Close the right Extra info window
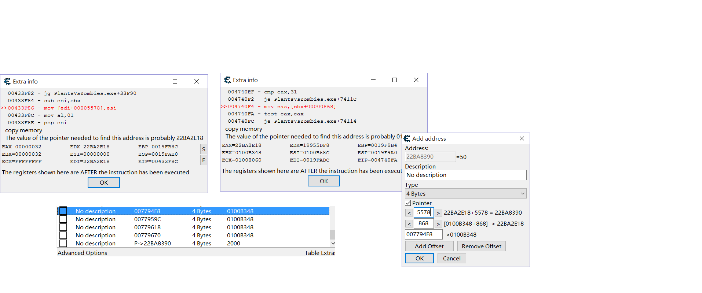This screenshot has width=702, height=293. 416,80
